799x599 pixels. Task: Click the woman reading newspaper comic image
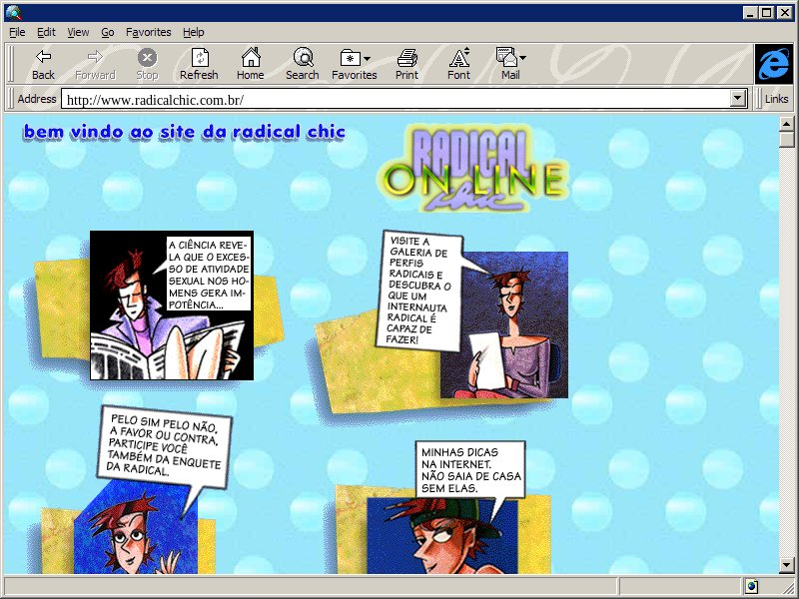click(171, 305)
